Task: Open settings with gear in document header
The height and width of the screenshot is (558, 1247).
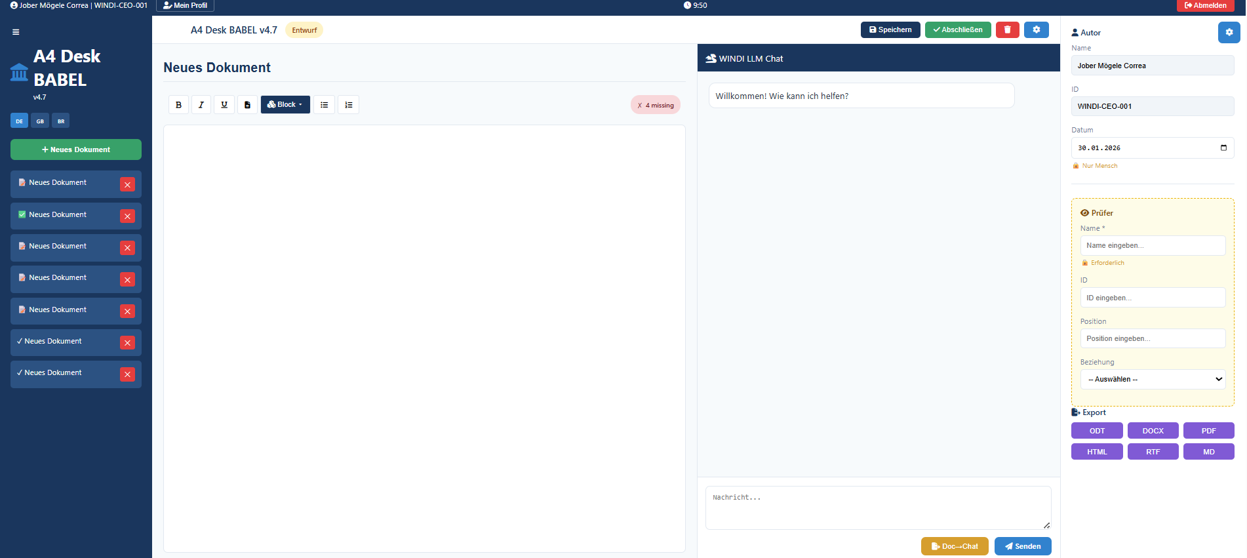Action: 1037,30
